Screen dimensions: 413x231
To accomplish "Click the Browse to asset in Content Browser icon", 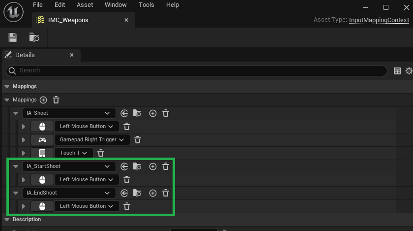I will pyautogui.click(x=34, y=37).
